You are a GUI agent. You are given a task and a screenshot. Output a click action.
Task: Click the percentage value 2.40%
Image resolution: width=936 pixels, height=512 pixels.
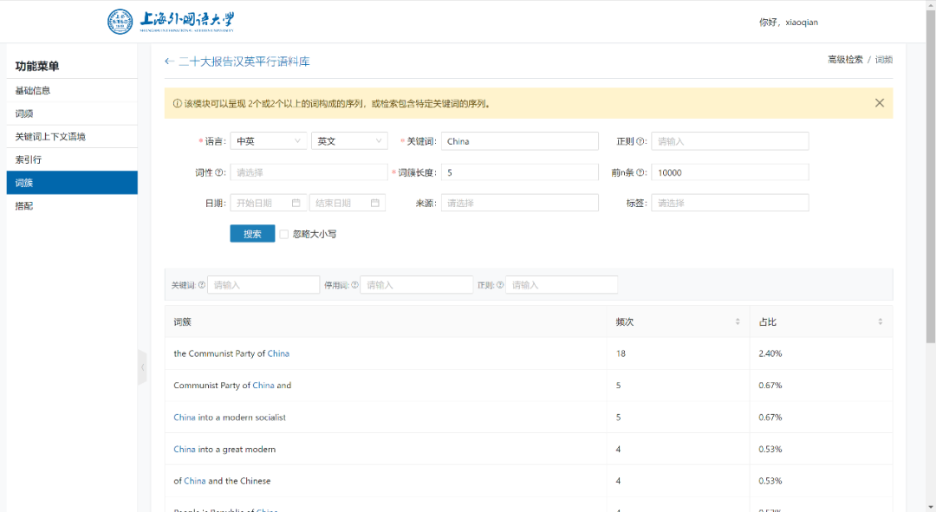pyautogui.click(x=770, y=353)
